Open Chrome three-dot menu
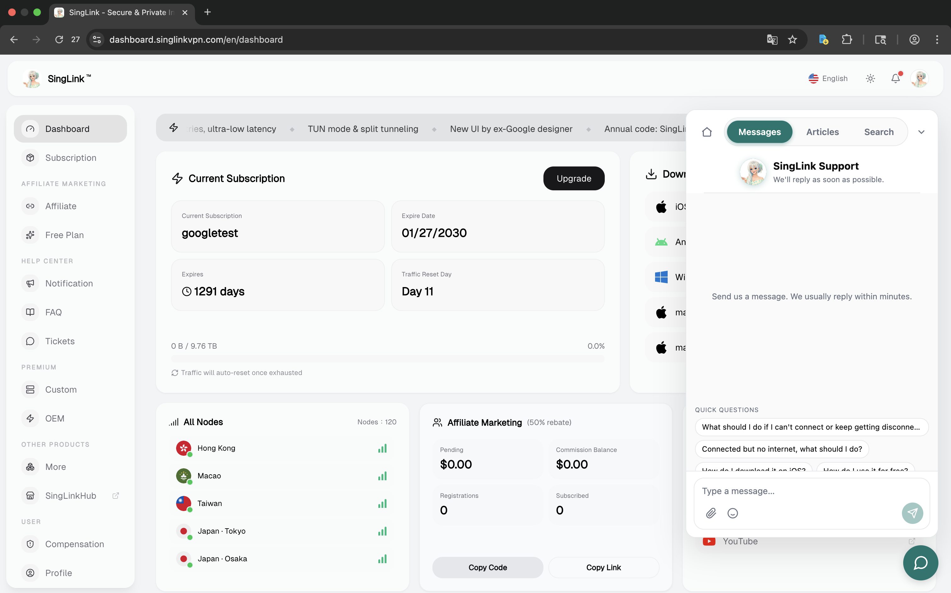The image size is (951, 593). (x=937, y=40)
